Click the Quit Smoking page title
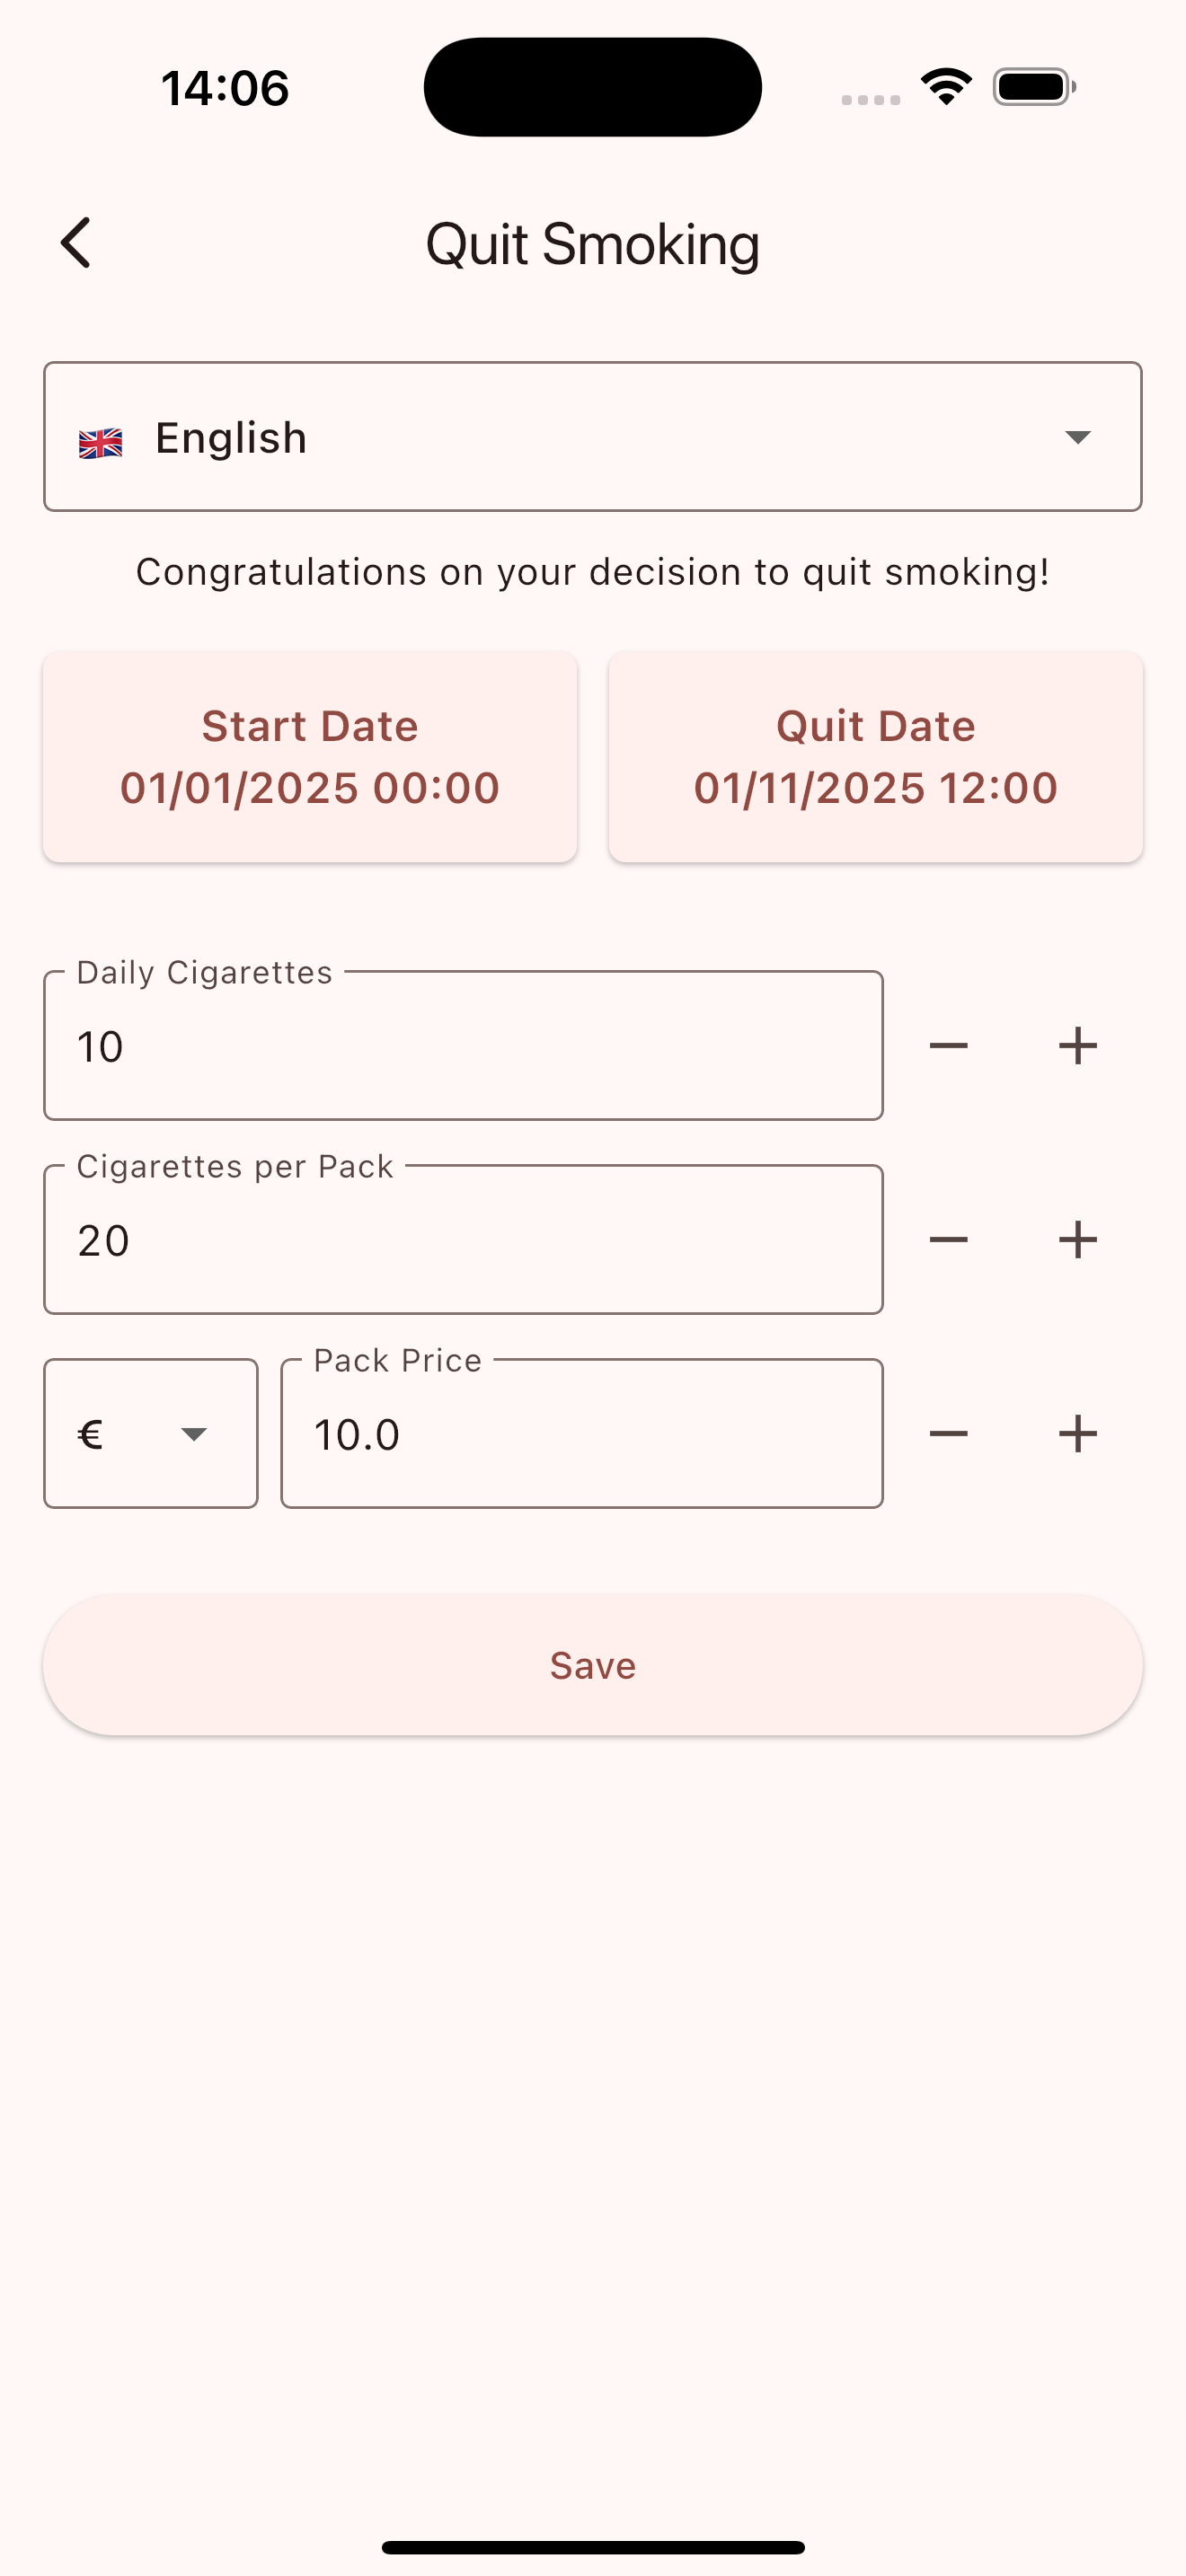This screenshot has width=1186, height=2576. [592, 244]
